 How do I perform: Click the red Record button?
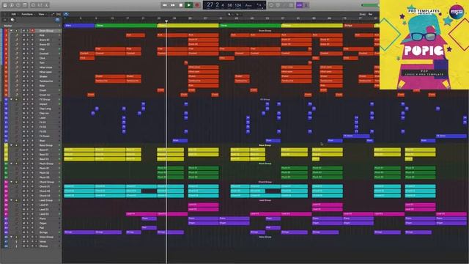coord(197,5)
